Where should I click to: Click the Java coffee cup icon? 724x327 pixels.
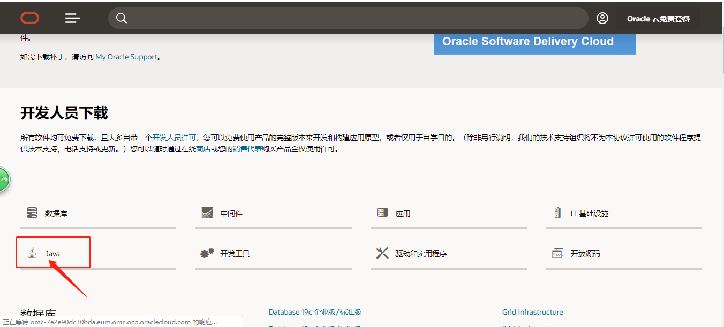pyautogui.click(x=33, y=253)
